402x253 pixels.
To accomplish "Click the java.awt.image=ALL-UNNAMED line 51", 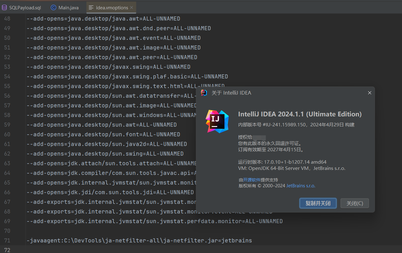I will click(113, 48).
